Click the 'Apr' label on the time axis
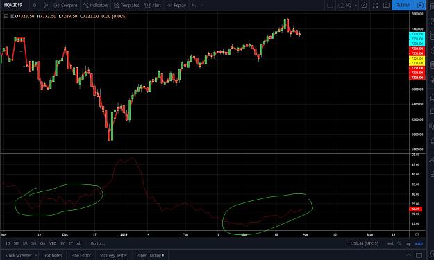 (306, 234)
